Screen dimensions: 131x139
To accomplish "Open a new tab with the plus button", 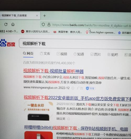I will [45, 16].
